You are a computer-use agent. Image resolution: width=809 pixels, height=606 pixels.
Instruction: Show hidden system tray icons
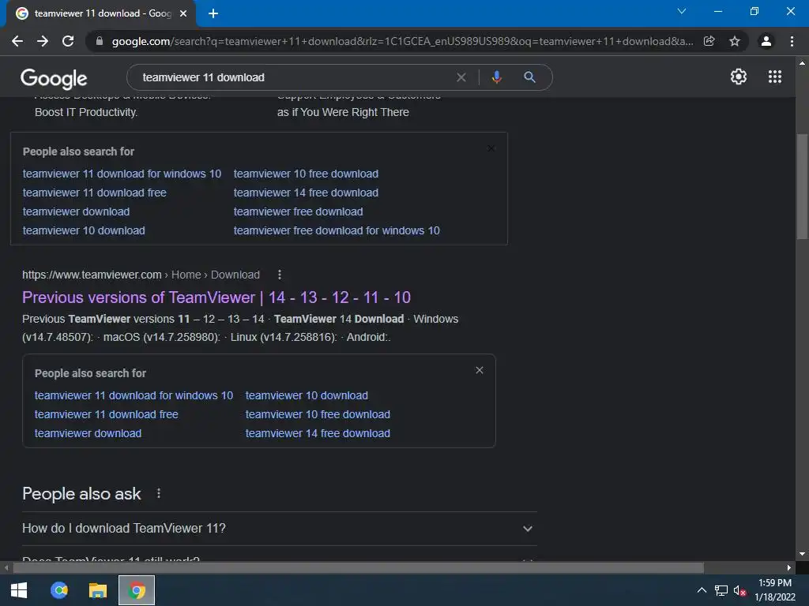click(x=702, y=590)
